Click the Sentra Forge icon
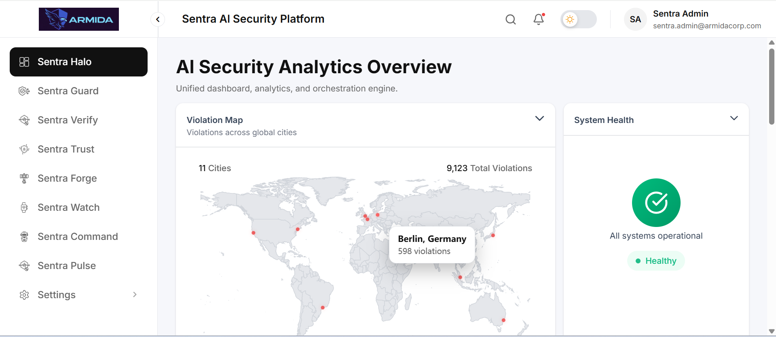Image resolution: width=776 pixels, height=337 pixels. (24, 178)
